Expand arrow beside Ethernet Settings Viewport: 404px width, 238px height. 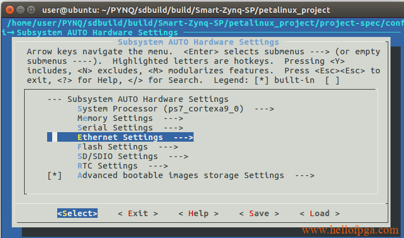[183, 138]
